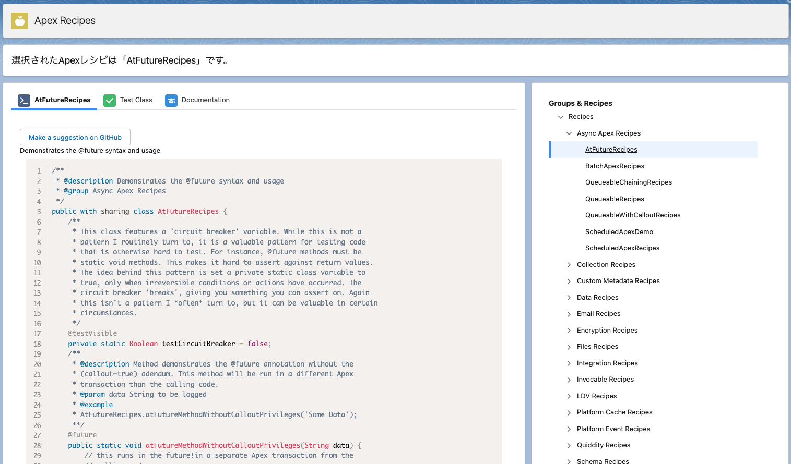Click the Async Apex Recipes label
The image size is (791, 464).
[x=609, y=133]
